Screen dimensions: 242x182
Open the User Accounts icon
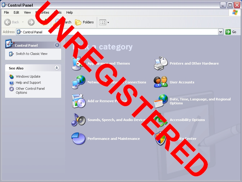click(161, 82)
